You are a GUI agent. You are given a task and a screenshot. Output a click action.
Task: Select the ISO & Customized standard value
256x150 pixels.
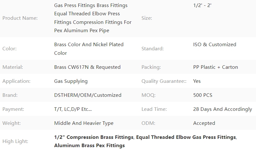click(x=215, y=45)
